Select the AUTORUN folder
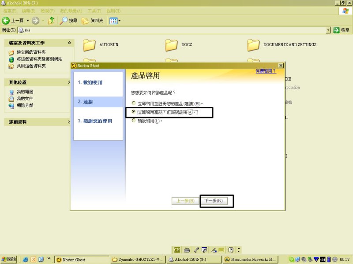This screenshot has width=353, height=264. point(101,45)
